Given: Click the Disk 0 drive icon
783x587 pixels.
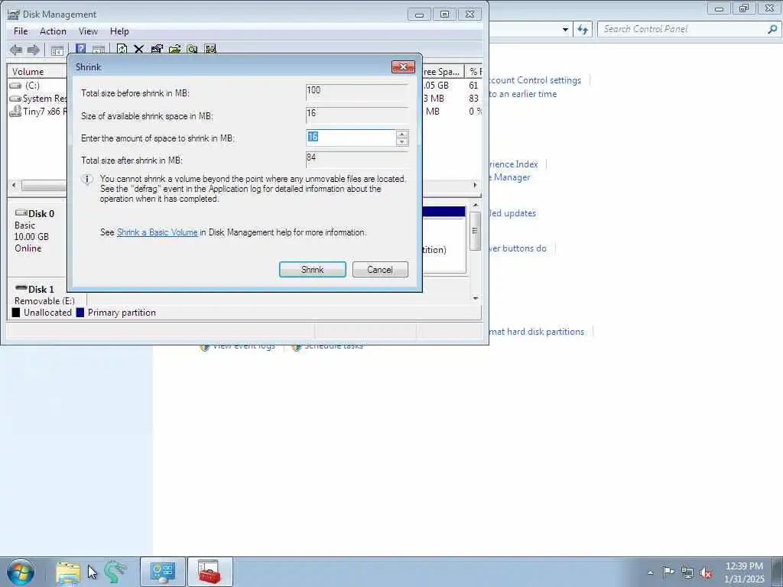Looking at the screenshot, I should (x=21, y=212).
